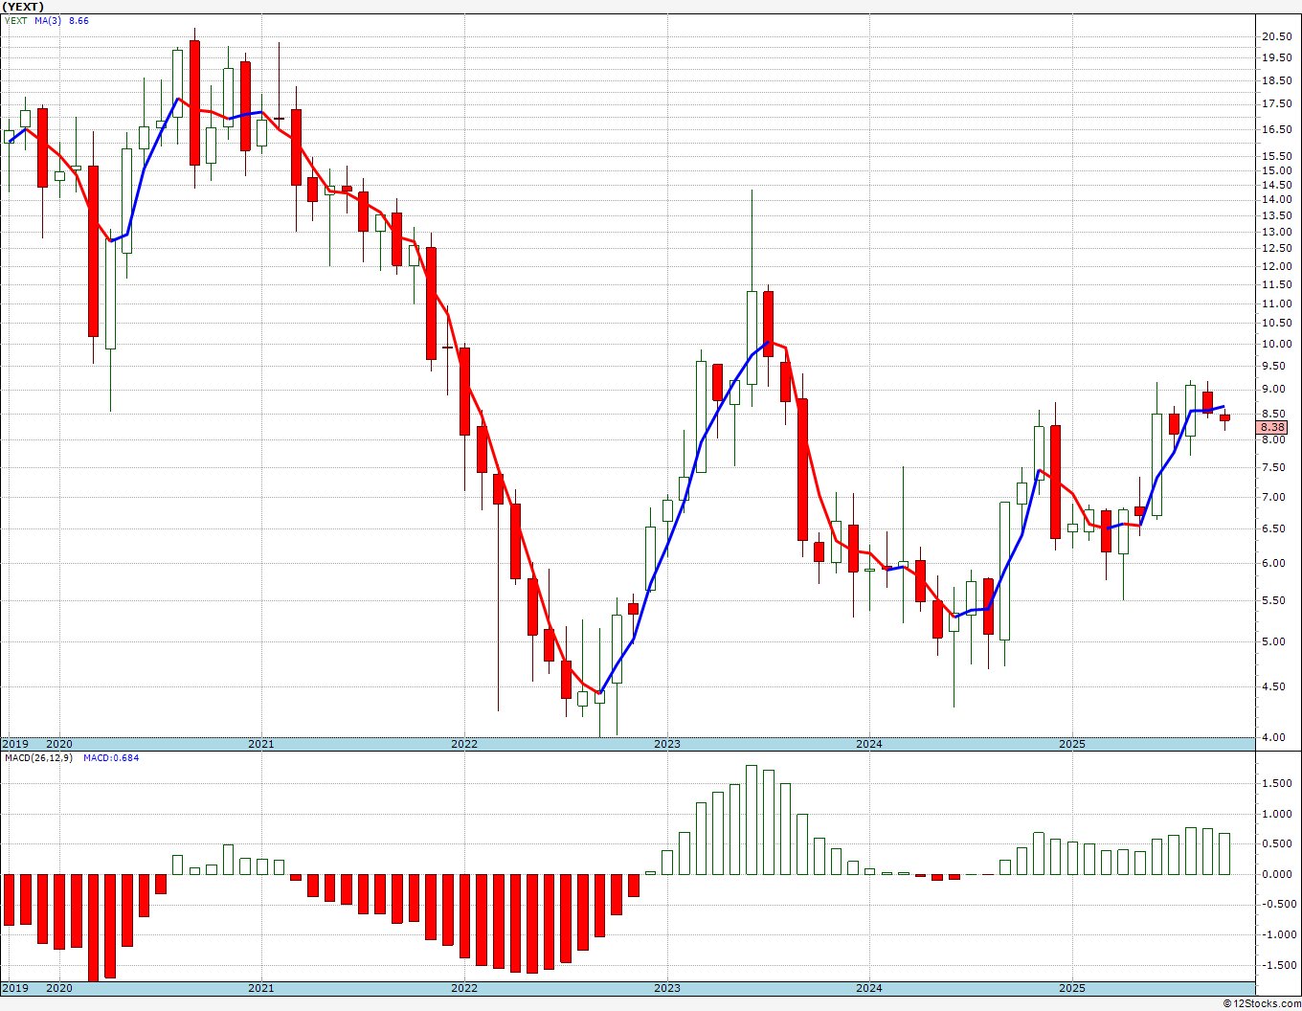The image size is (1302, 1011).
Task: Select the 10.00 price axis label
Action: pos(1276,344)
